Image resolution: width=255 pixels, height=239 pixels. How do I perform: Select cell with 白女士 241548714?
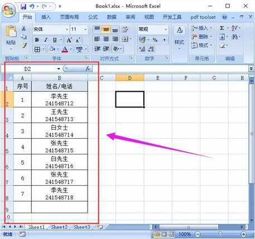pos(60,131)
